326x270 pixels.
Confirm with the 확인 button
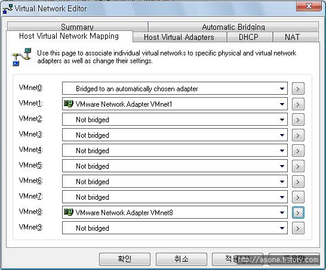pos(125,259)
